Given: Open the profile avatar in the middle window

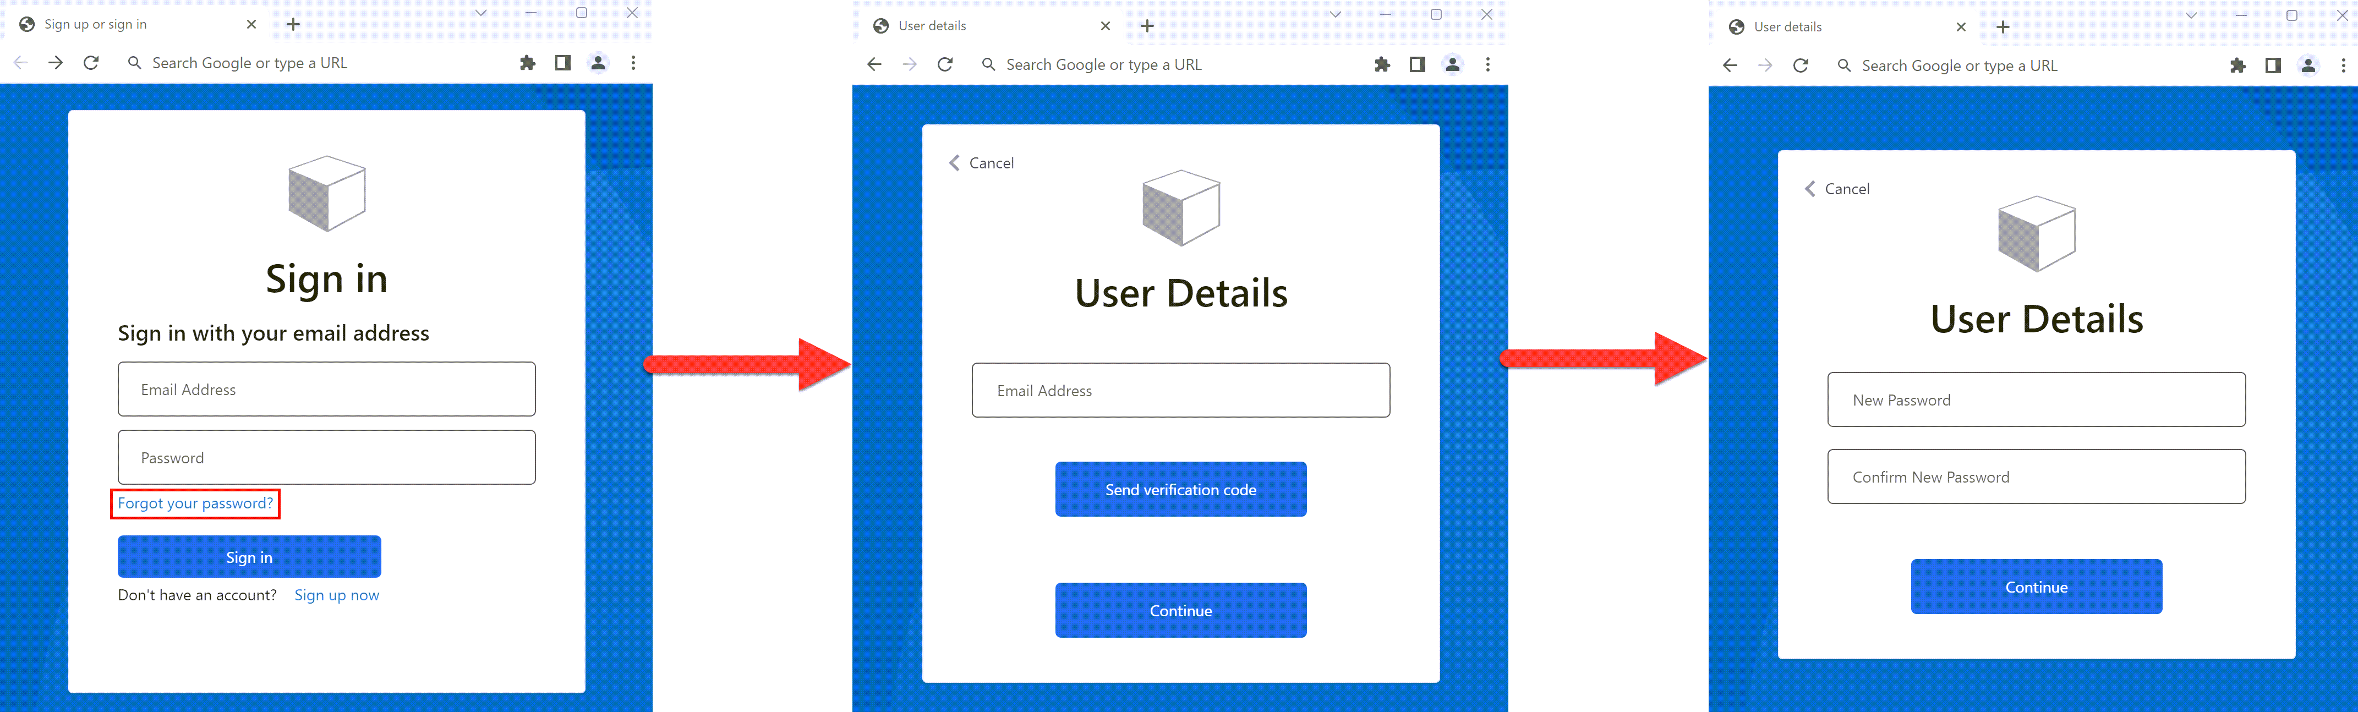Looking at the screenshot, I should pyautogui.click(x=1453, y=65).
